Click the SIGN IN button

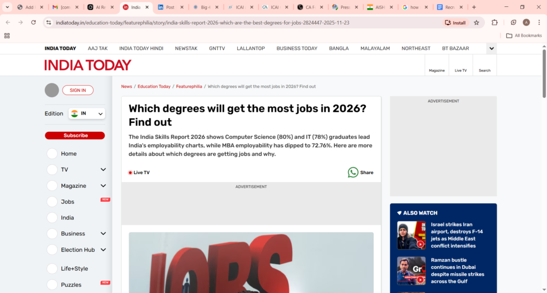click(78, 90)
